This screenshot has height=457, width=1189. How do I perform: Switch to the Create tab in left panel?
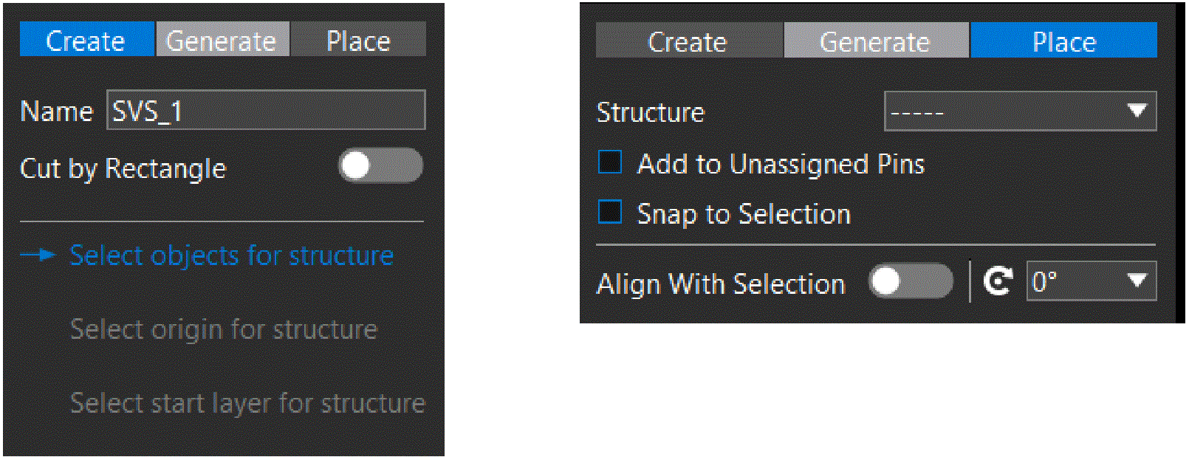(86, 39)
